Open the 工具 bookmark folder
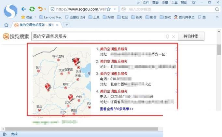This screenshot has height=137, width=222. click(x=94, y=17)
